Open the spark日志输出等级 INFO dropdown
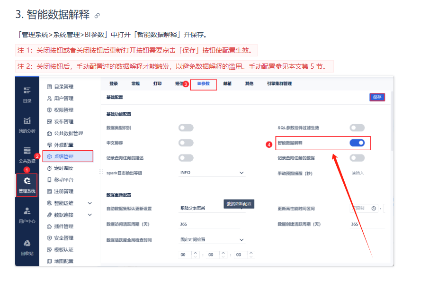The image size is (429, 282). [212, 173]
